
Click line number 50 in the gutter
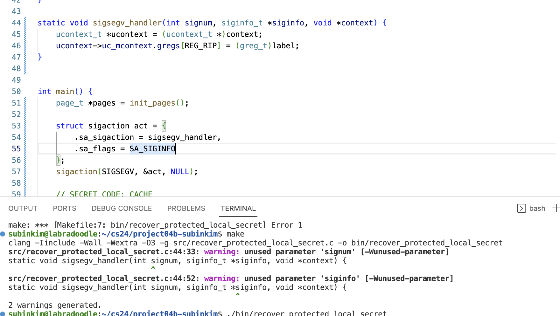[x=16, y=92]
